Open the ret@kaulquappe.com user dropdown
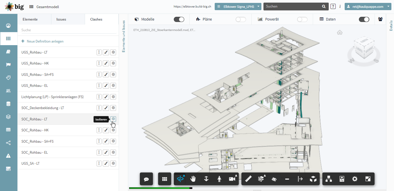This screenshot has height=191, width=394. click(x=368, y=6)
